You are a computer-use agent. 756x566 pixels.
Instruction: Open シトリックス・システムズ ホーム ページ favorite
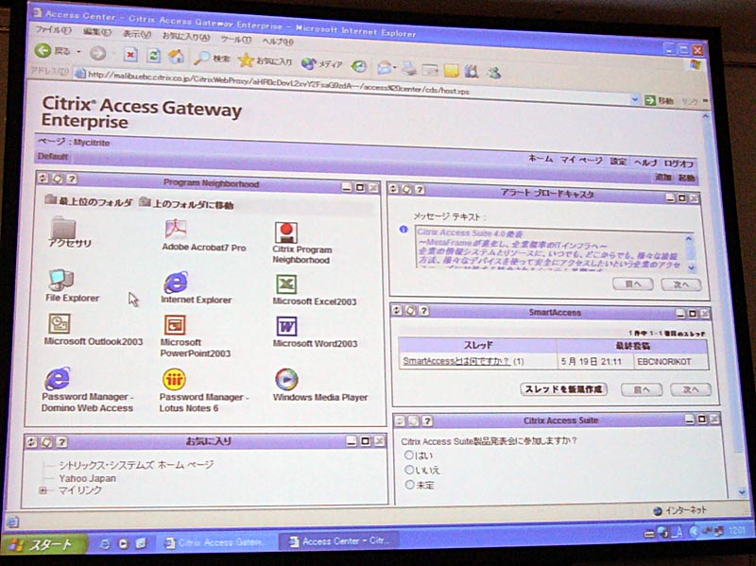tap(136, 465)
